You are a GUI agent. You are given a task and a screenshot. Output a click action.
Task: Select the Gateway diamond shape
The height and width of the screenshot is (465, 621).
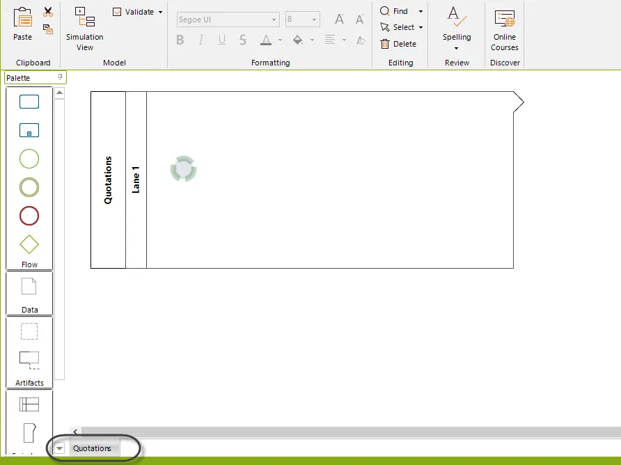[x=29, y=244]
